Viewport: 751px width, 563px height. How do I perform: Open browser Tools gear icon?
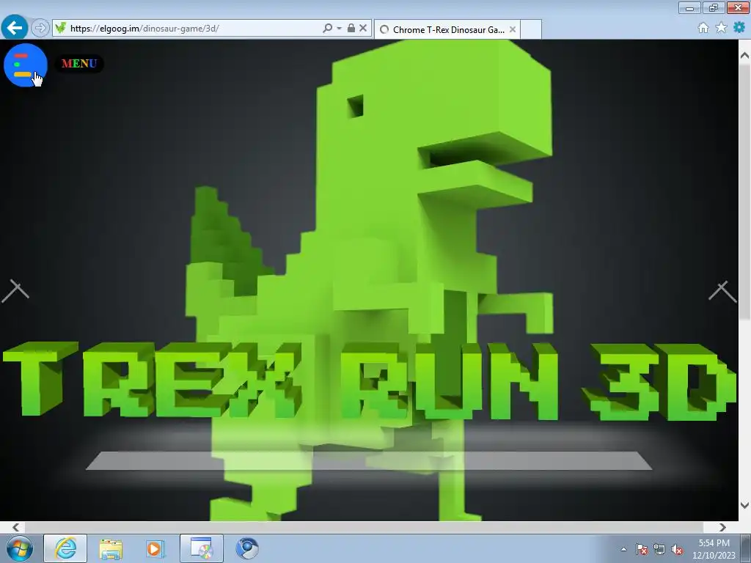739,27
